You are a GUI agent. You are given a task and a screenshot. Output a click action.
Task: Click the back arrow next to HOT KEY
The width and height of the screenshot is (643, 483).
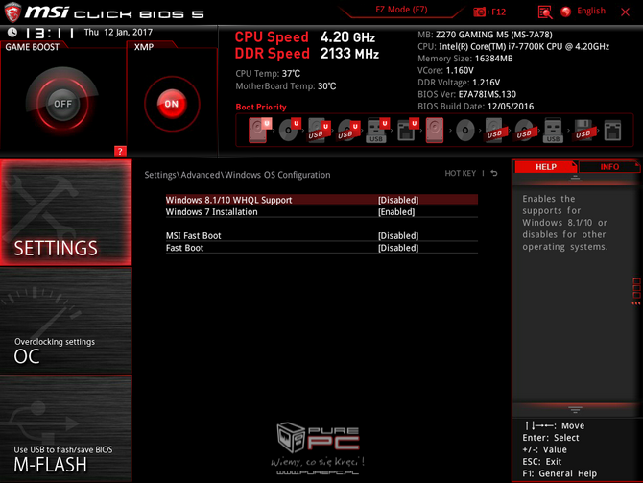pos(494,173)
